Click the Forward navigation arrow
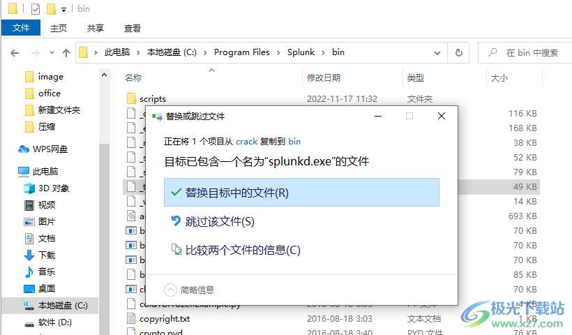This screenshot has height=335, width=572. (36, 53)
